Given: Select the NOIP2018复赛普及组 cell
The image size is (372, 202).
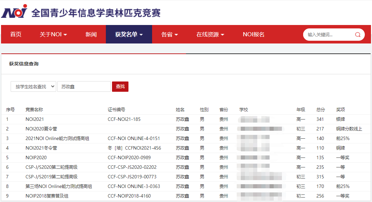Looking at the screenshot, I should click(47, 196).
